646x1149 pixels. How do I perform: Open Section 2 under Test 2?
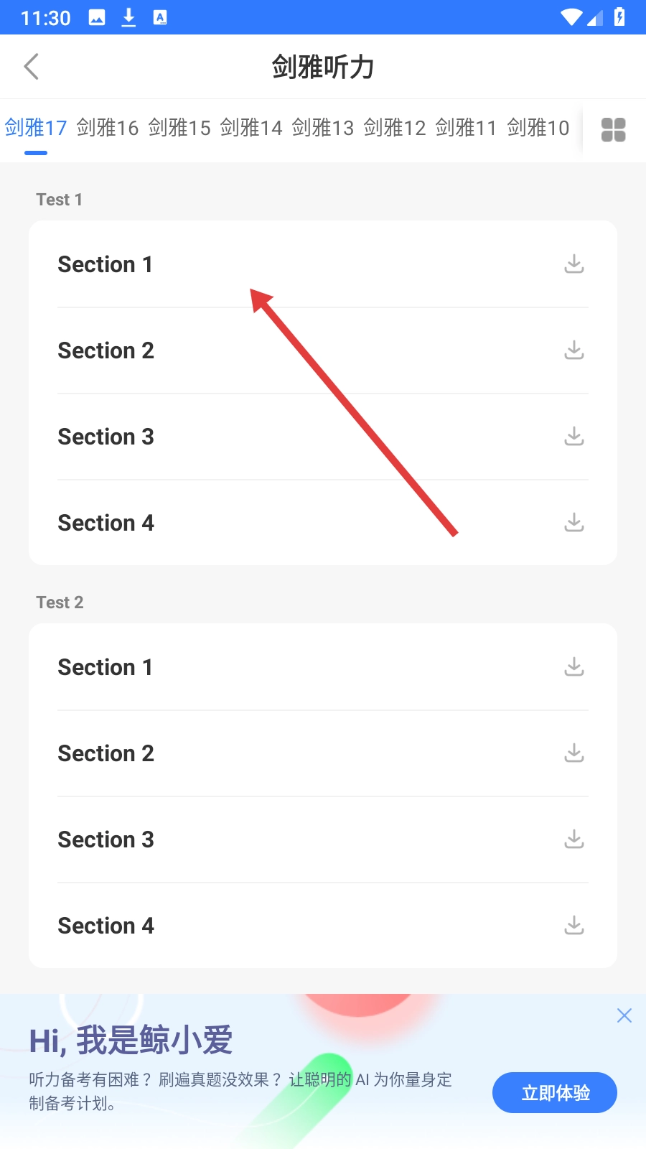coord(106,753)
